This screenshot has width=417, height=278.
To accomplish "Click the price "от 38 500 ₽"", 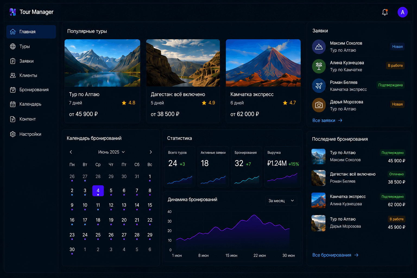I will (165, 114).
